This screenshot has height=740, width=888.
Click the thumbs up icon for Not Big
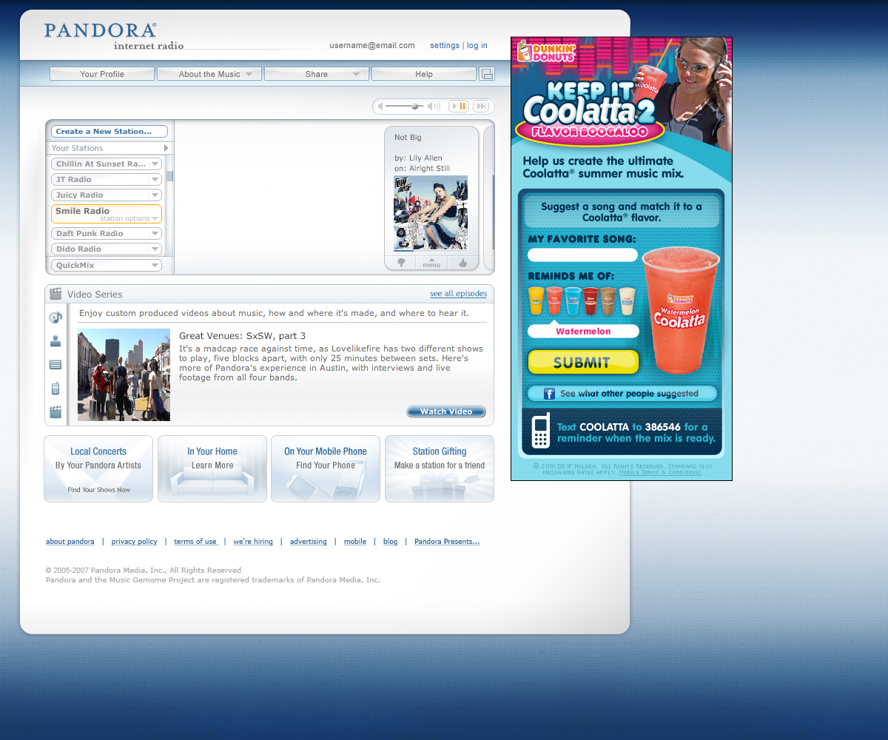coord(463,263)
